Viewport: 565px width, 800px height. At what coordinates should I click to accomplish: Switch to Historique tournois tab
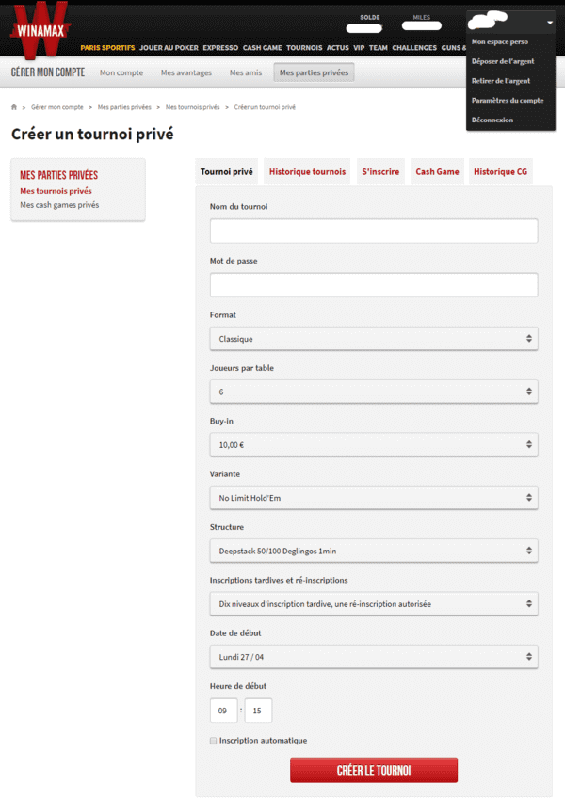pos(307,172)
